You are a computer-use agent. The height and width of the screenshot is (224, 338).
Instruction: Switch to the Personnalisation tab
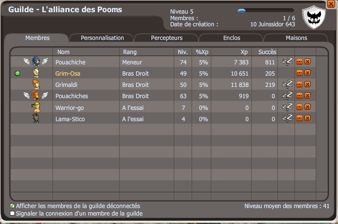(x=102, y=38)
